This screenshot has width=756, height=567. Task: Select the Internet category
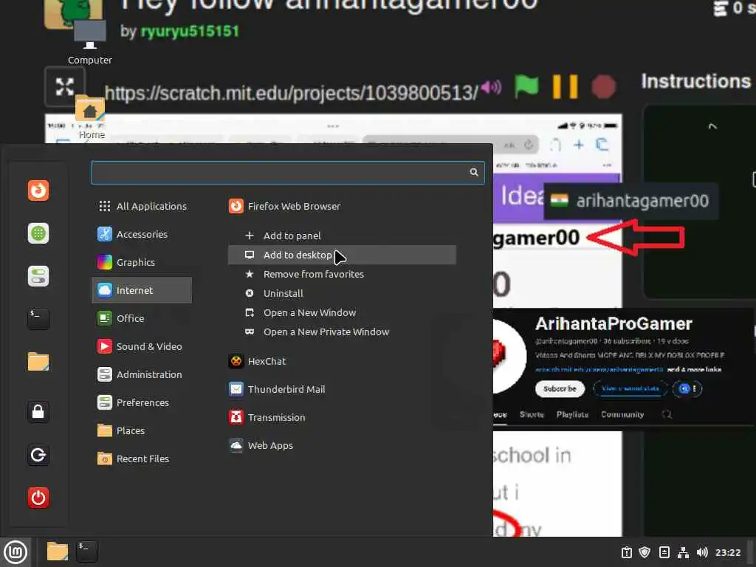point(142,290)
